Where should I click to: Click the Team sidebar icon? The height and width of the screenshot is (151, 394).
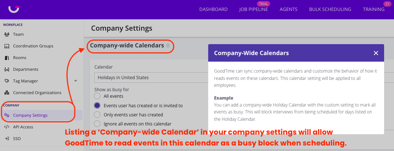pyautogui.click(x=7, y=34)
